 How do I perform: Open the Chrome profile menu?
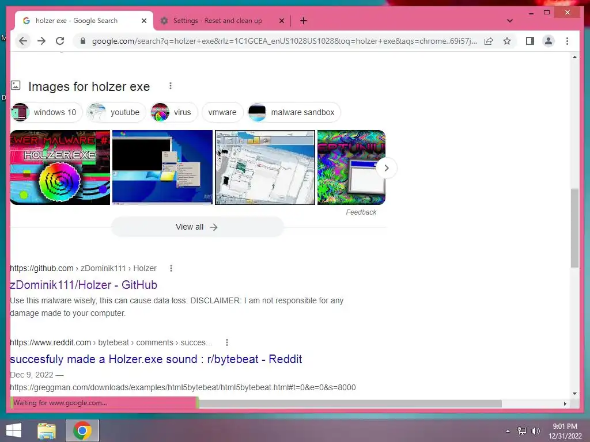[x=549, y=41]
